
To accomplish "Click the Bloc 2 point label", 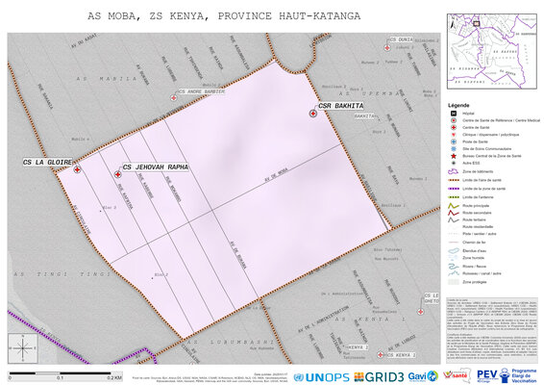I will coord(161,275).
